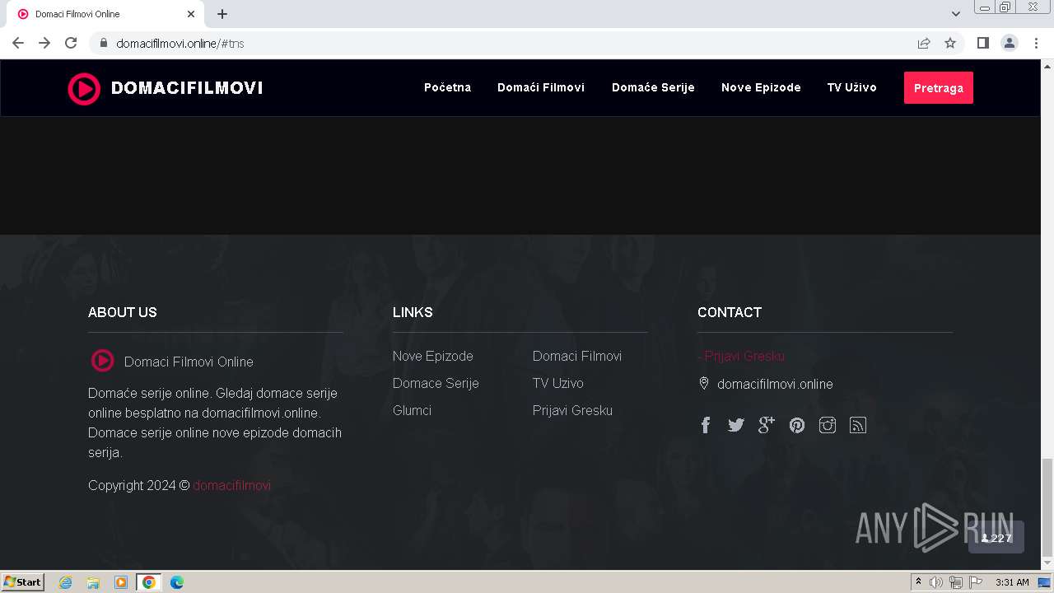1054x593 pixels.
Task: Share this page icon in address bar
Action: pyautogui.click(x=924, y=43)
